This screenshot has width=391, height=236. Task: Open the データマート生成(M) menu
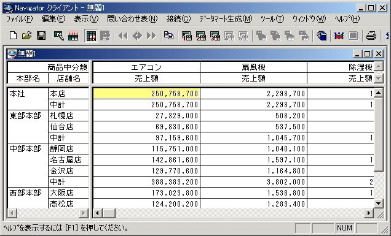(x=226, y=19)
